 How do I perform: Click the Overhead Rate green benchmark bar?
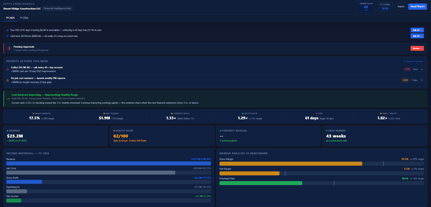261,183
